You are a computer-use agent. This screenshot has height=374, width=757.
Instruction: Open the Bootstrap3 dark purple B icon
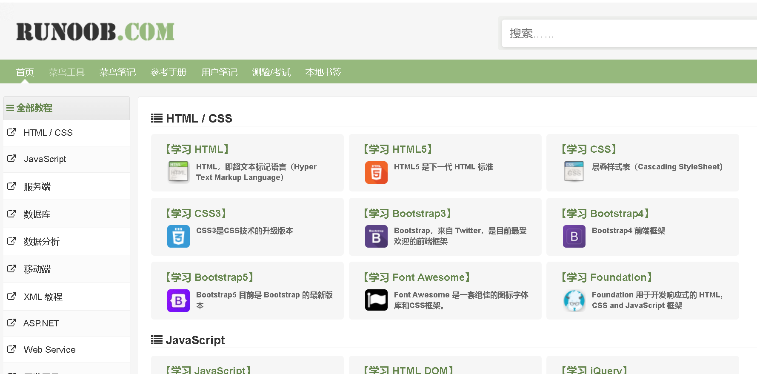[x=376, y=236]
